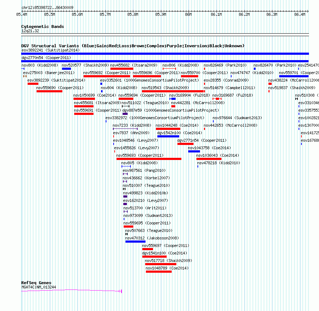Click nsv519837 (Shaikh2009) label
The width and height of the screenshot is (319, 311).
pos(292,88)
